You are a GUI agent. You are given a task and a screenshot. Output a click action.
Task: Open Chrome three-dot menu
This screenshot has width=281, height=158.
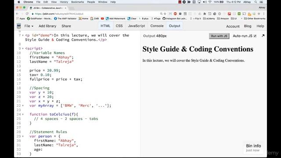(x=264, y=14)
